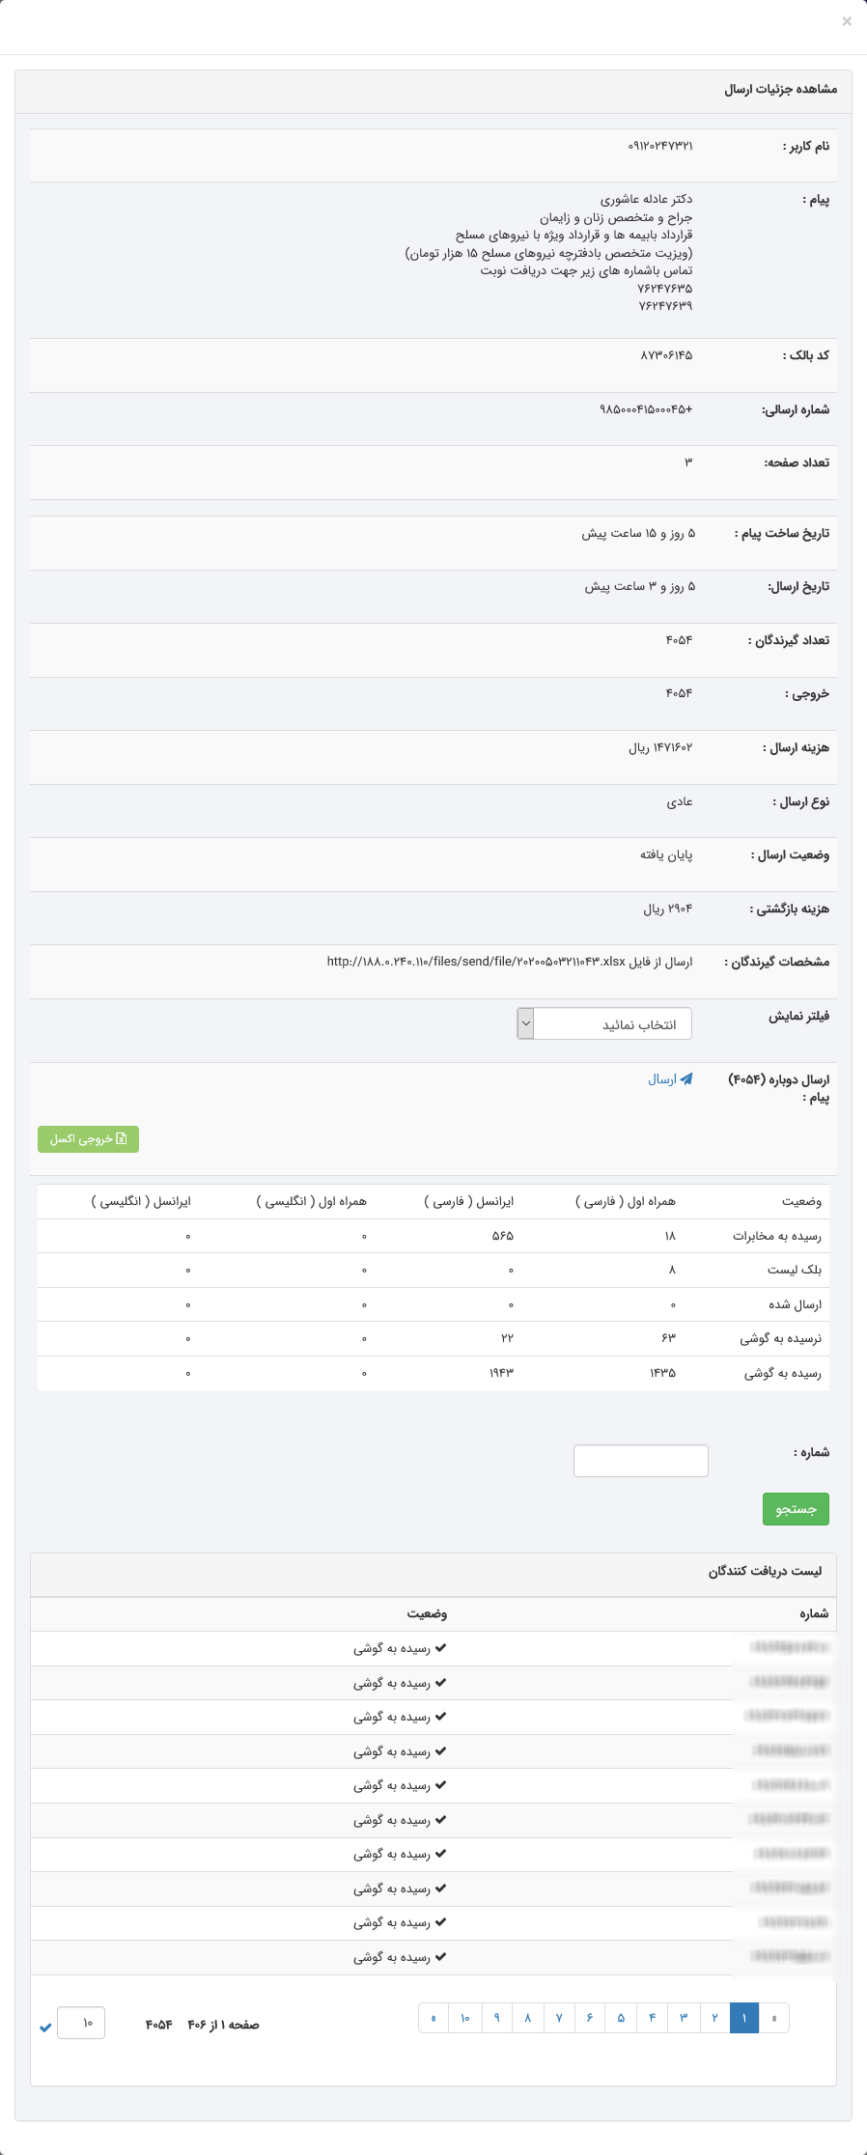Image resolution: width=867 pixels, height=2155 pixels.
Task: Click the next-page arrow in pagination
Action: pos(433,2018)
